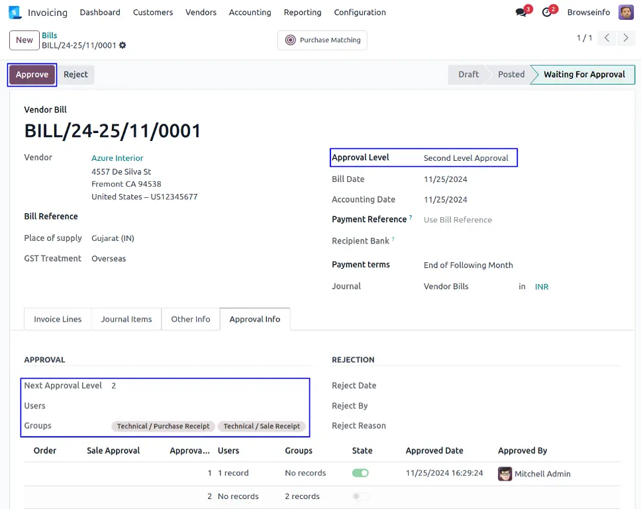This screenshot has height=509, width=641.
Task: Click the Groups column header
Action: pyautogui.click(x=299, y=451)
